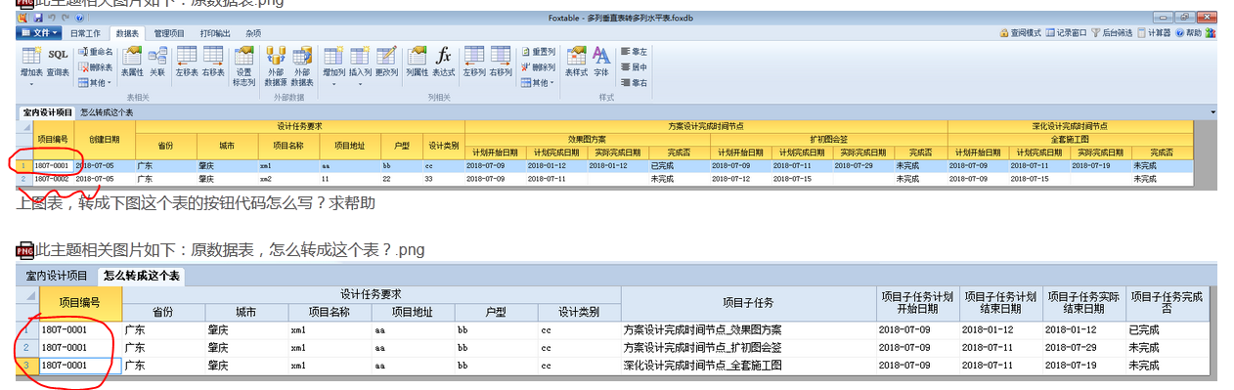Open the 文件 file menu dropdown
Screen dimensions: 1234x390
(x=39, y=32)
